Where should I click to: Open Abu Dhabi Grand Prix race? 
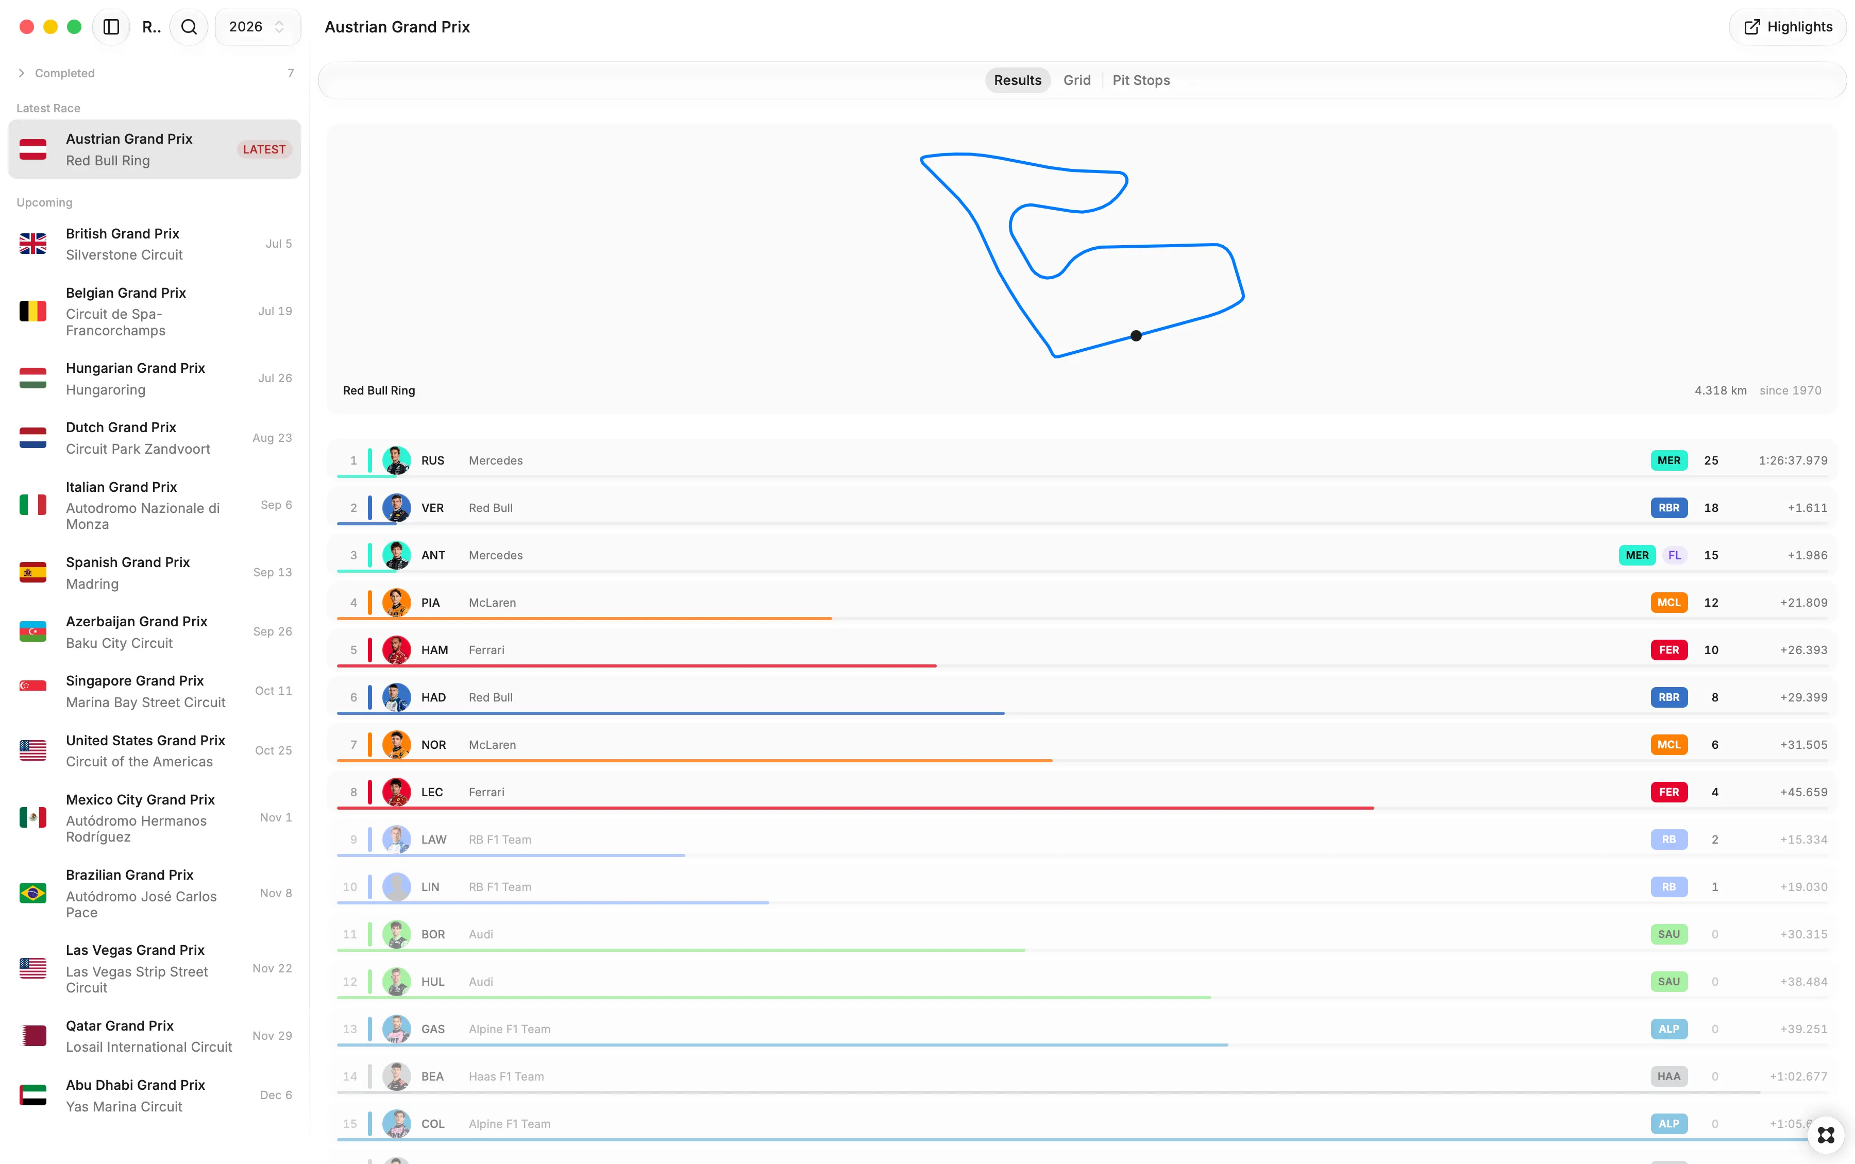coord(155,1094)
